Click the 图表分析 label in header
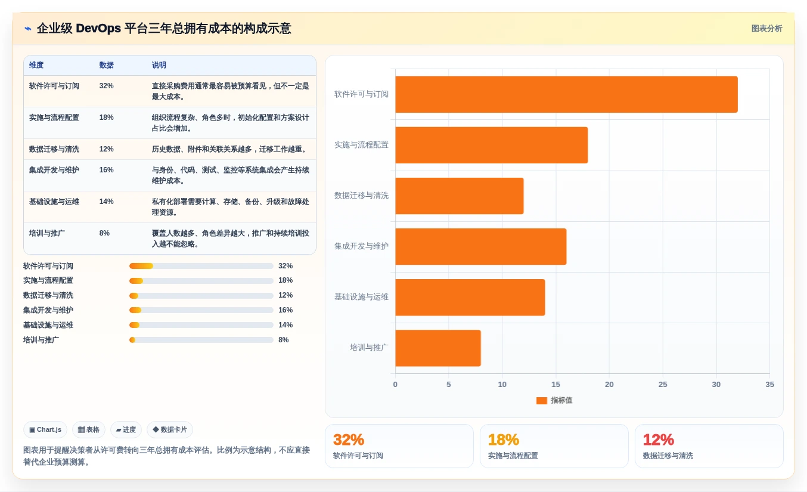Screen dimensions: 807x492 (x=766, y=29)
